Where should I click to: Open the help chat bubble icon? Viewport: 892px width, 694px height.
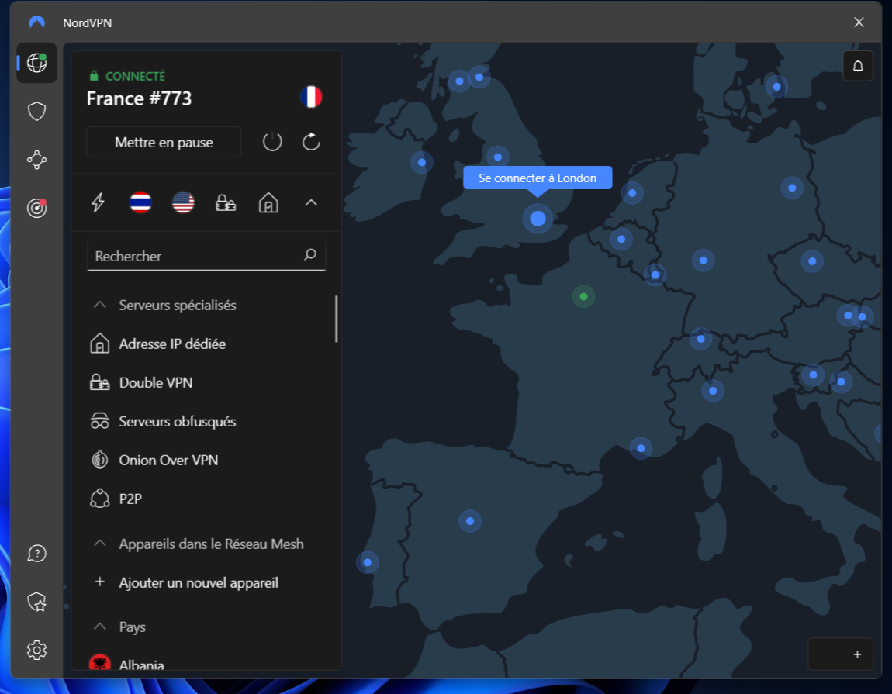[37, 553]
